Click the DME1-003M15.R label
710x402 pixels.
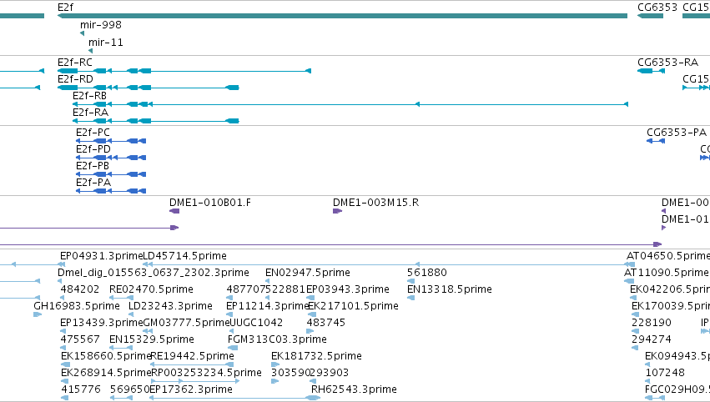click(x=375, y=203)
